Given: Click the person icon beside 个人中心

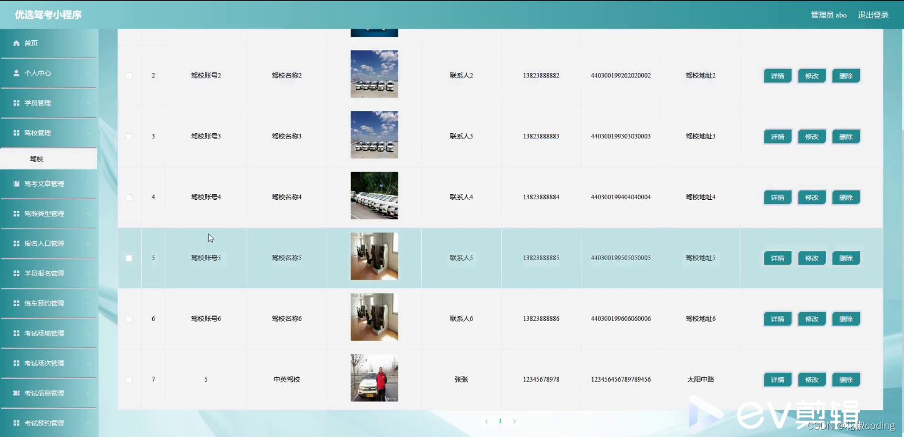Looking at the screenshot, I should 16,73.
